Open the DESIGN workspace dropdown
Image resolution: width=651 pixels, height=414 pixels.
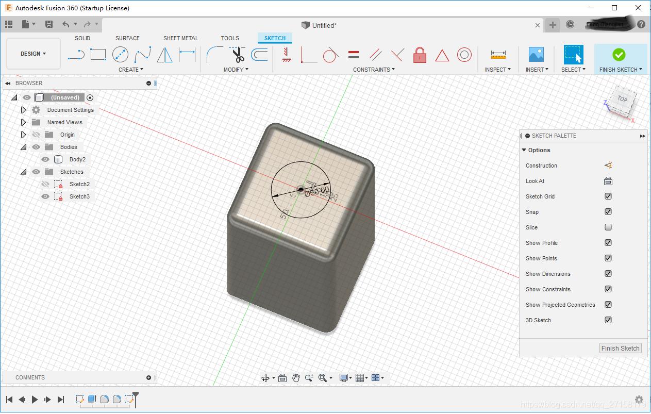tap(33, 54)
